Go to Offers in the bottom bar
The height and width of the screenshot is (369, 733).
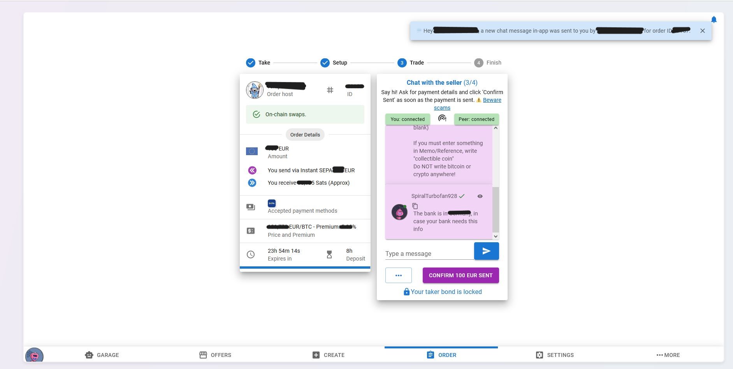click(x=215, y=355)
